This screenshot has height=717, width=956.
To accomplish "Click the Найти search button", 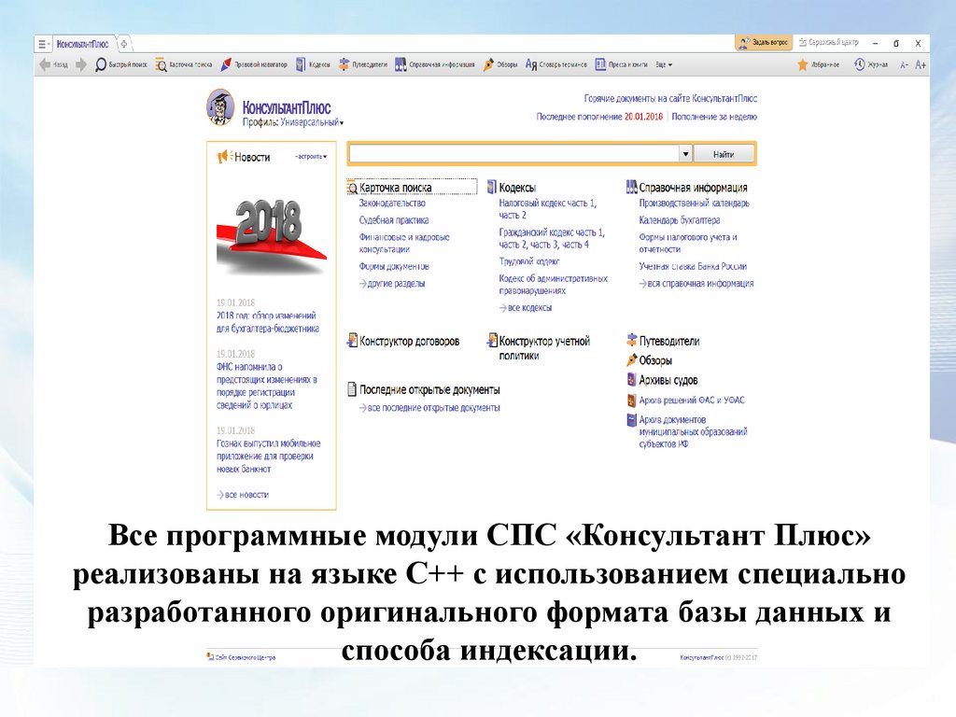I will (x=724, y=154).
